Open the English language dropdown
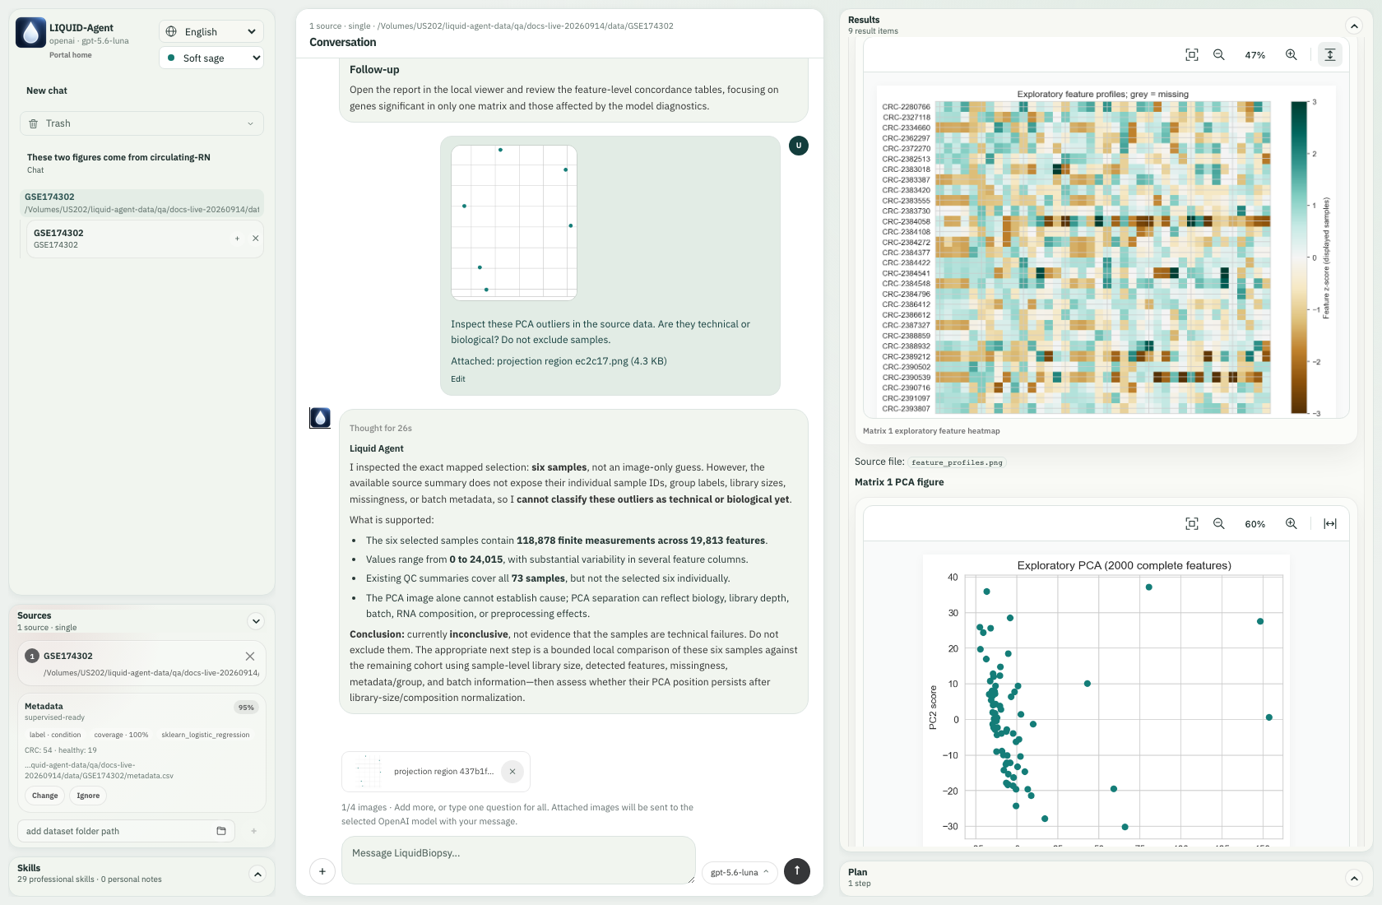The height and width of the screenshot is (905, 1382). click(x=211, y=31)
